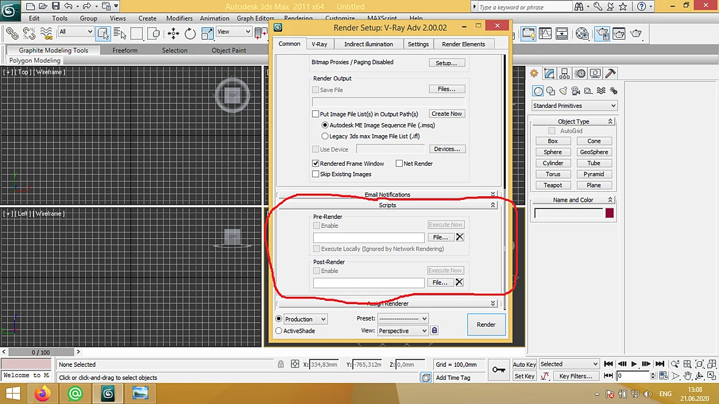The width and height of the screenshot is (719, 404).
Task: Open the View dropdown showing Perspective
Action: click(403, 331)
